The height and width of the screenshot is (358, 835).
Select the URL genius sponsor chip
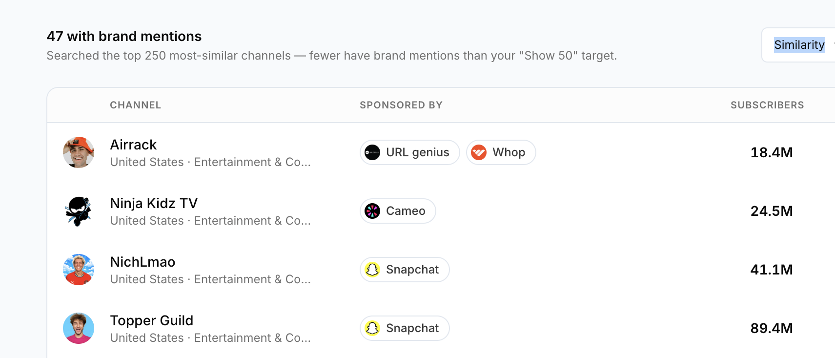pos(410,152)
